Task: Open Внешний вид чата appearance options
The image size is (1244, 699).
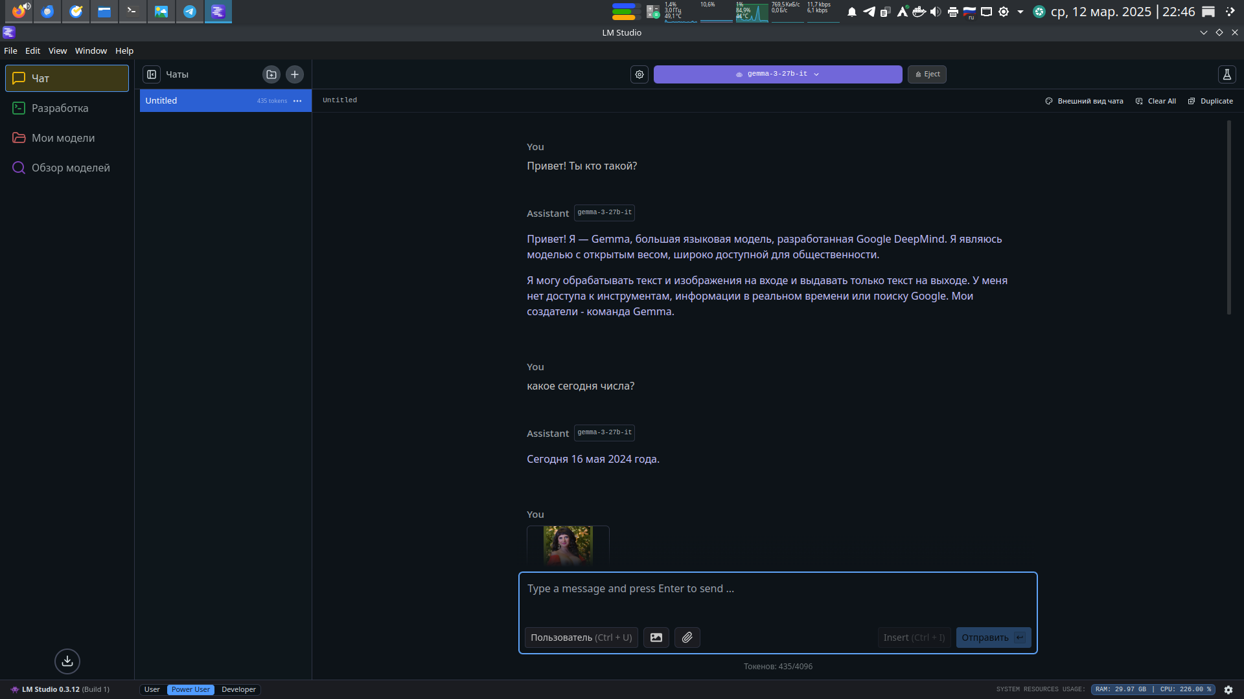Action: point(1084,101)
